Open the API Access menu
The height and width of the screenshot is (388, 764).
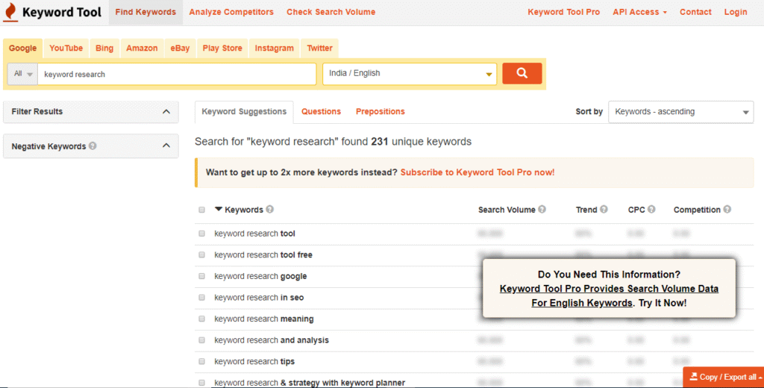click(639, 12)
